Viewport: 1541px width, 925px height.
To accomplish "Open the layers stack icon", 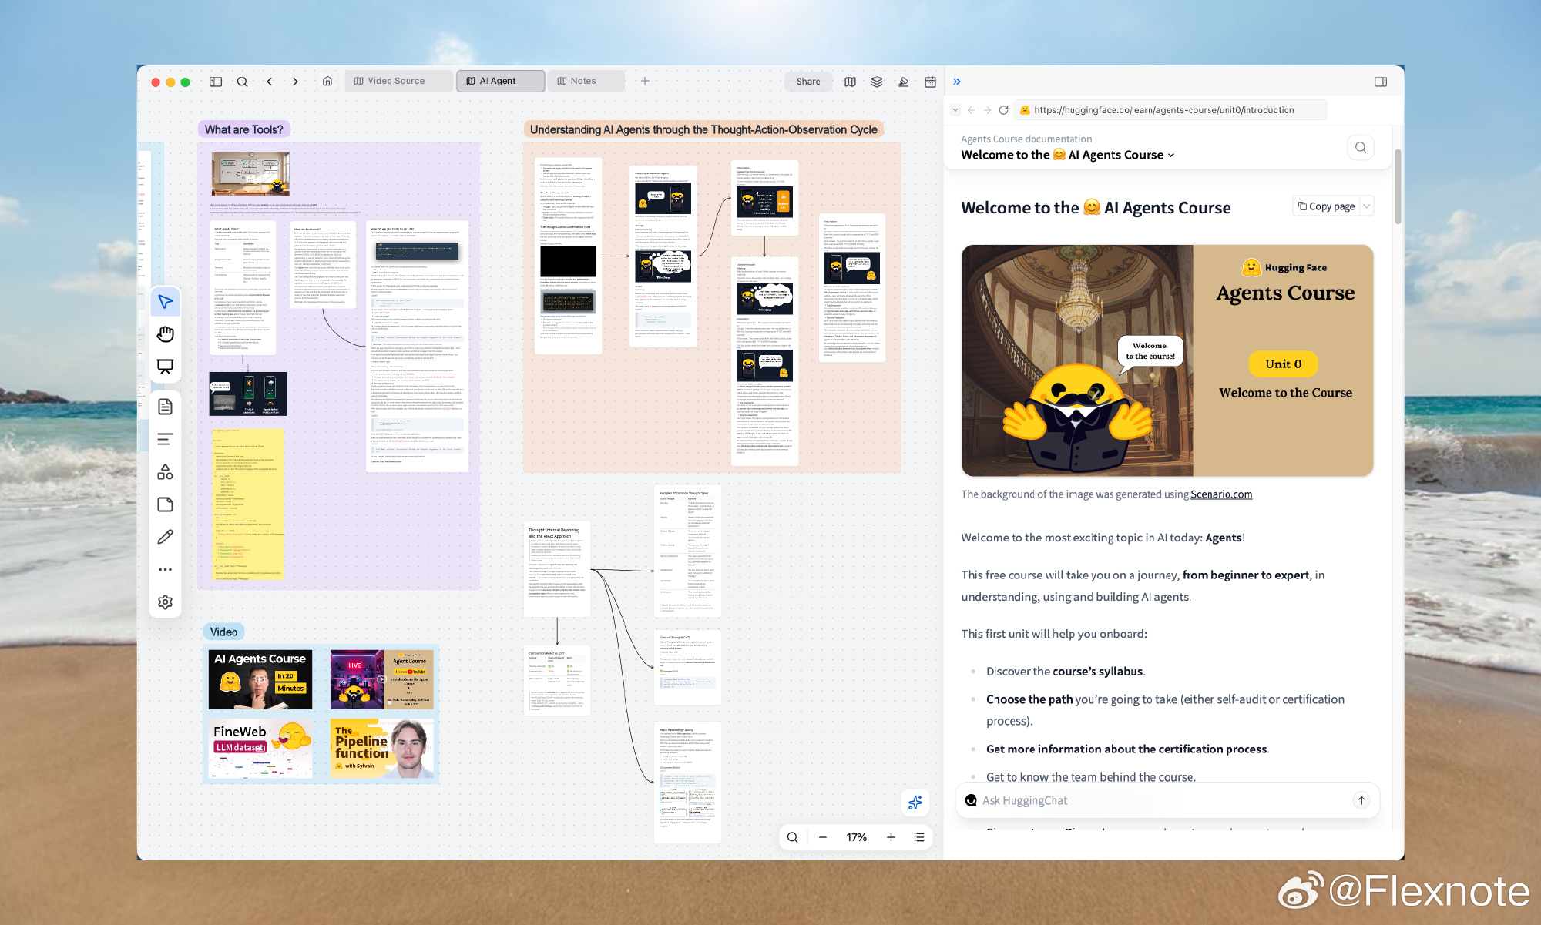I will [877, 82].
